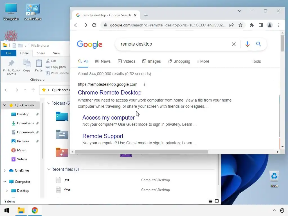
Task: Go forward in Chrome history
Action: pyautogui.click(x=85, y=25)
